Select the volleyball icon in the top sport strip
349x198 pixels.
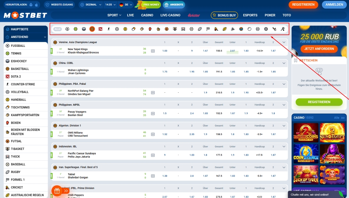tap(117, 29)
